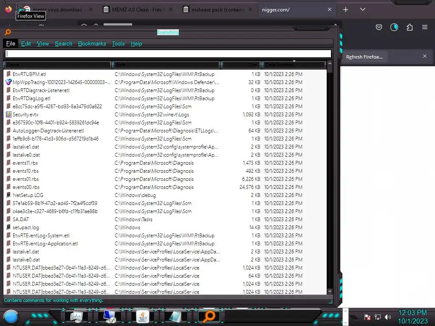Select the events10.rbs file name
Viewport: 435px width, 326px height.
pos(25,171)
